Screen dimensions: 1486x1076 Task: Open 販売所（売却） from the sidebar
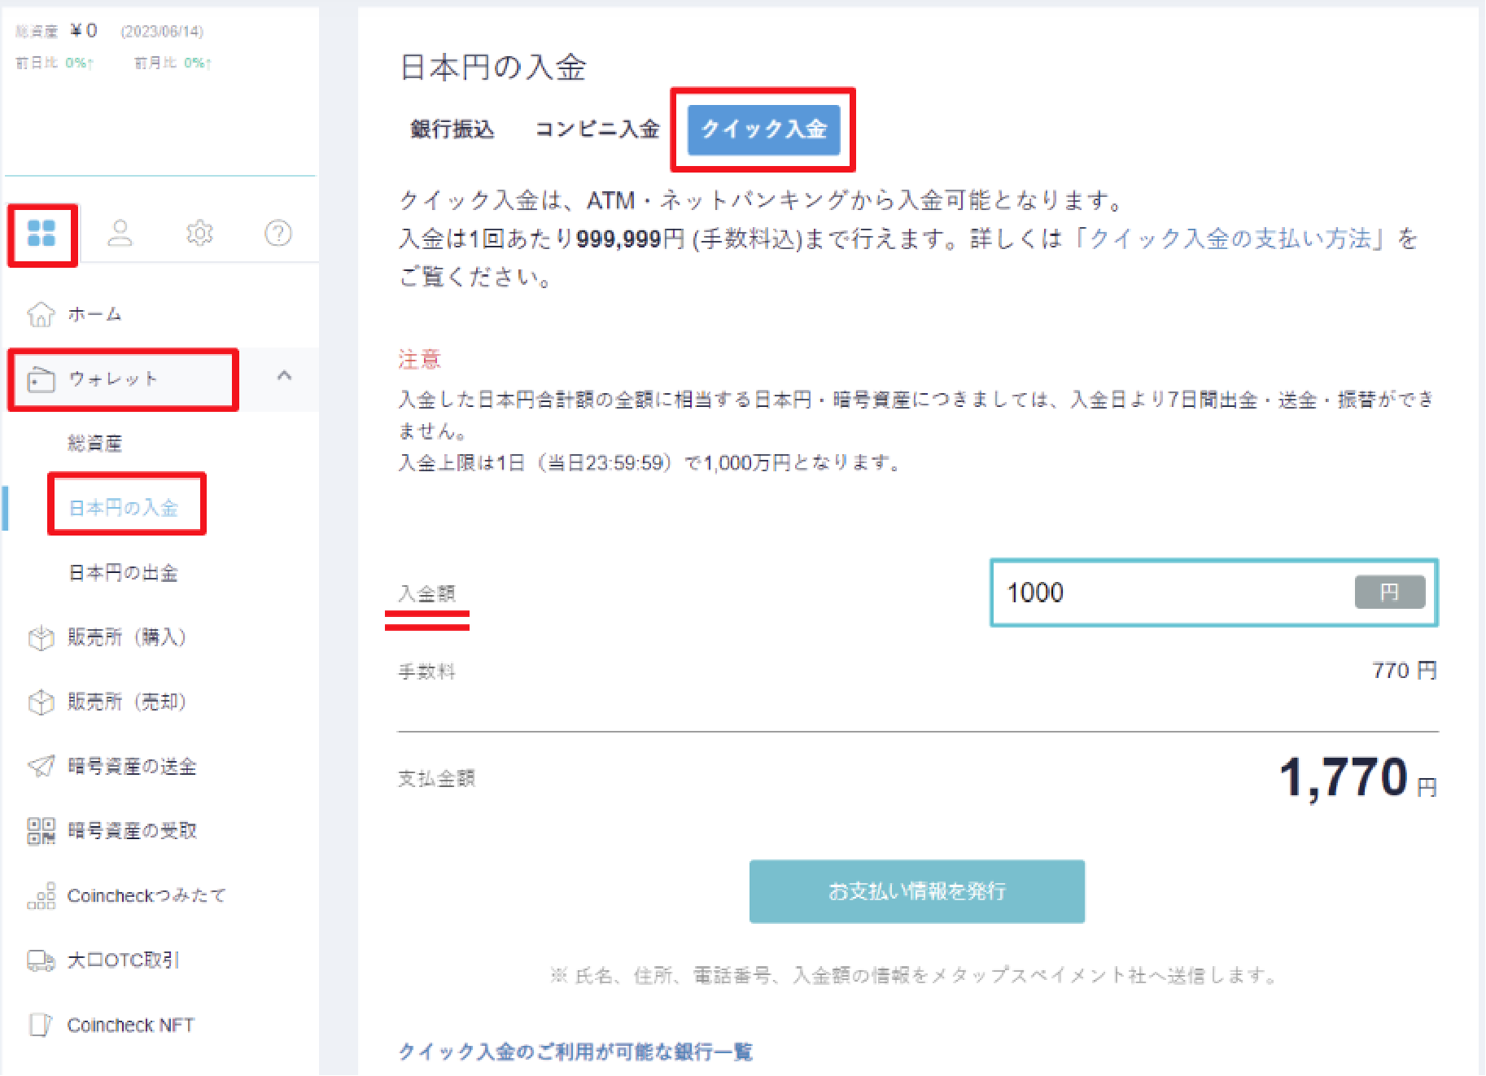coord(126,702)
